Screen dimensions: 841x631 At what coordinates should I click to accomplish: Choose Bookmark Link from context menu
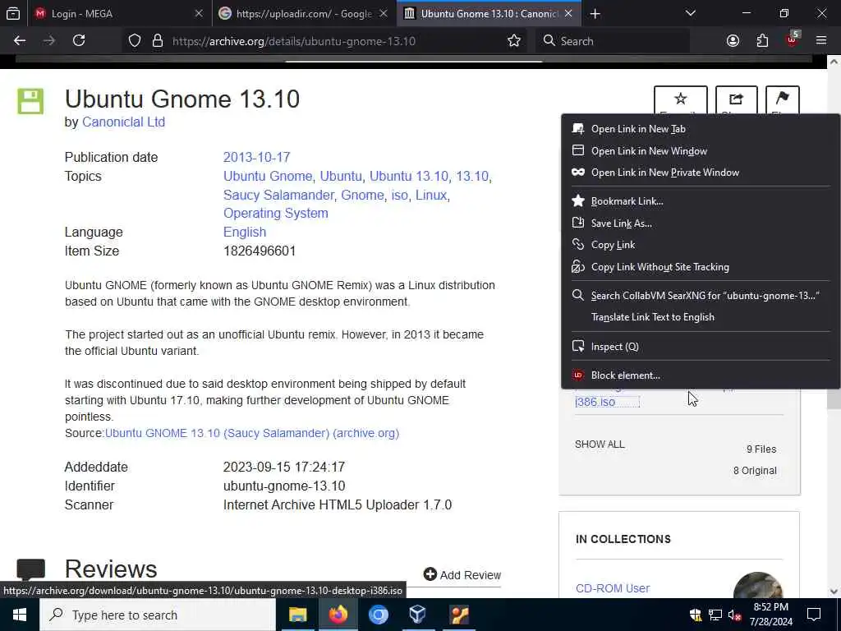[x=700, y=201]
